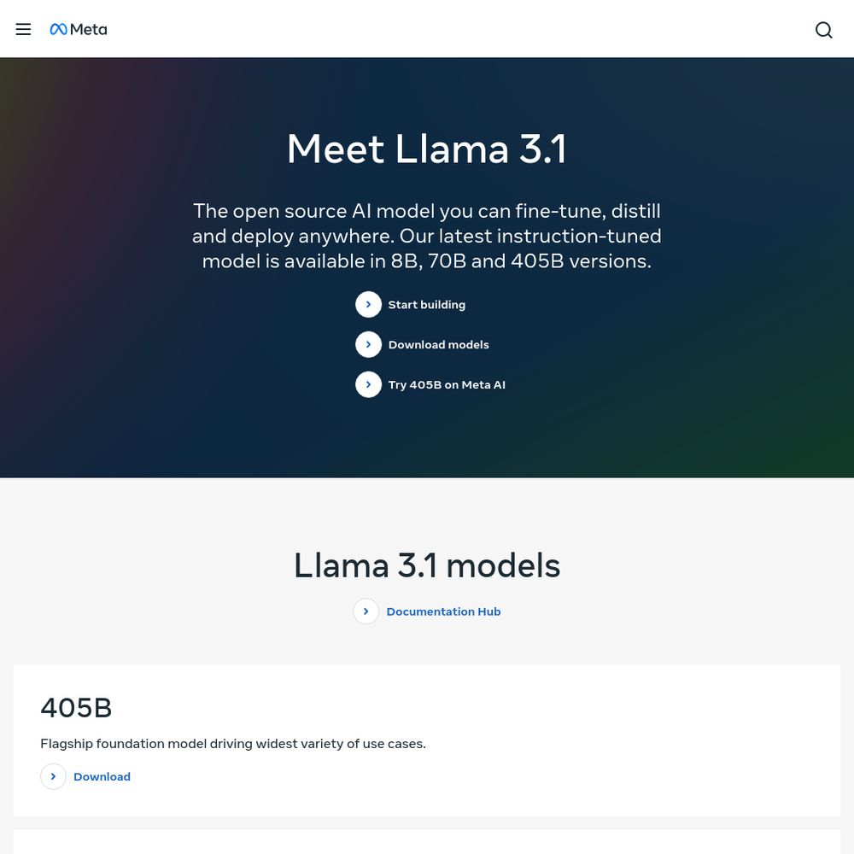Click the arrow circle beside Start building
The image size is (854, 854).
pyautogui.click(x=369, y=305)
